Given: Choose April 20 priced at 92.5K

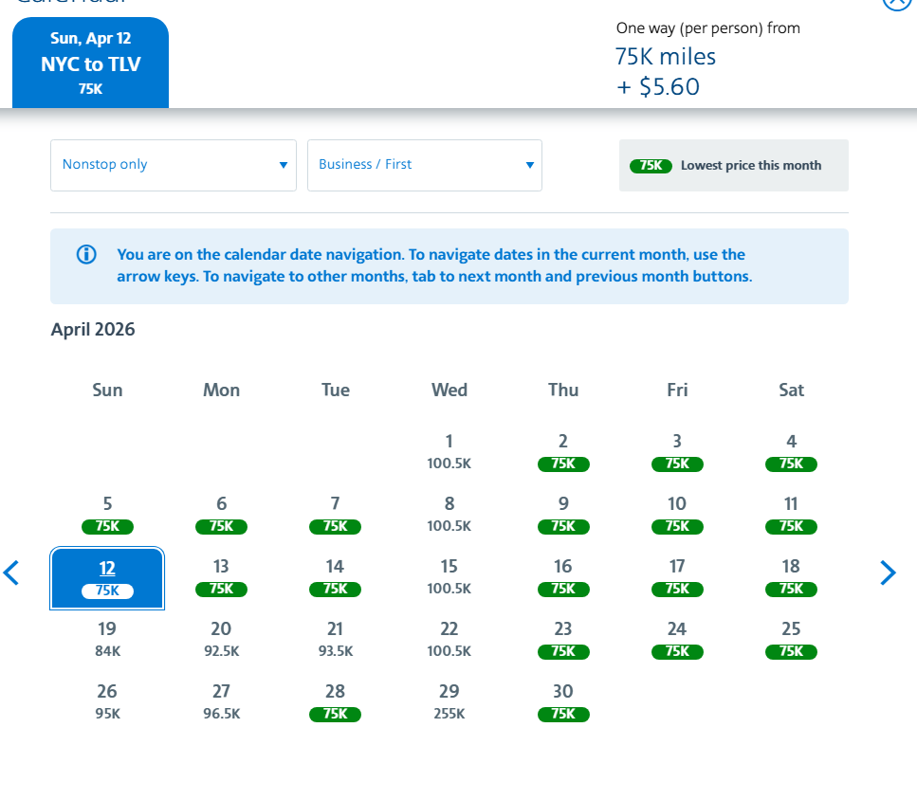Looking at the screenshot, I should (221, 639).
